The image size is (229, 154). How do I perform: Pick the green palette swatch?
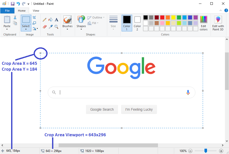point(179,17)
